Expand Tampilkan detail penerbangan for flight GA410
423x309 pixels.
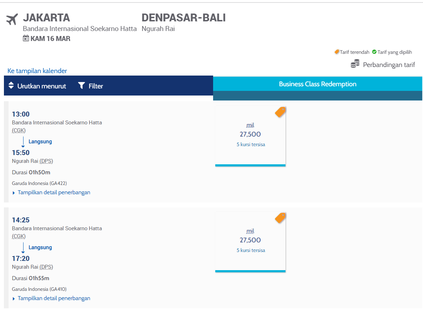click(x=54, y=298)
